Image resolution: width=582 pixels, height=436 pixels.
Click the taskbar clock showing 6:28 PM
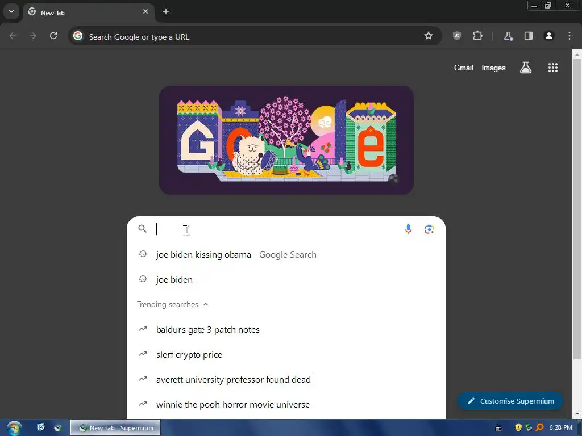[560, 428]
